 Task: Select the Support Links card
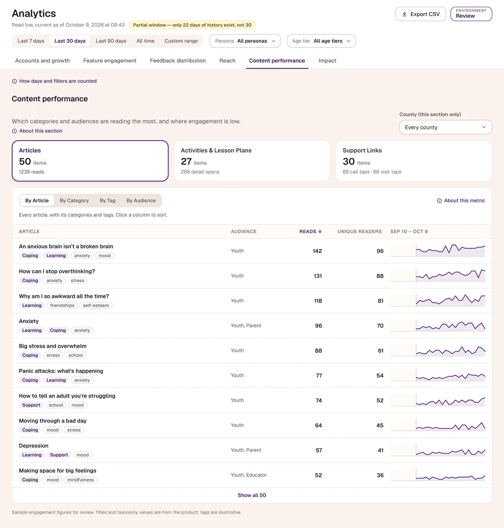point(414,161)
